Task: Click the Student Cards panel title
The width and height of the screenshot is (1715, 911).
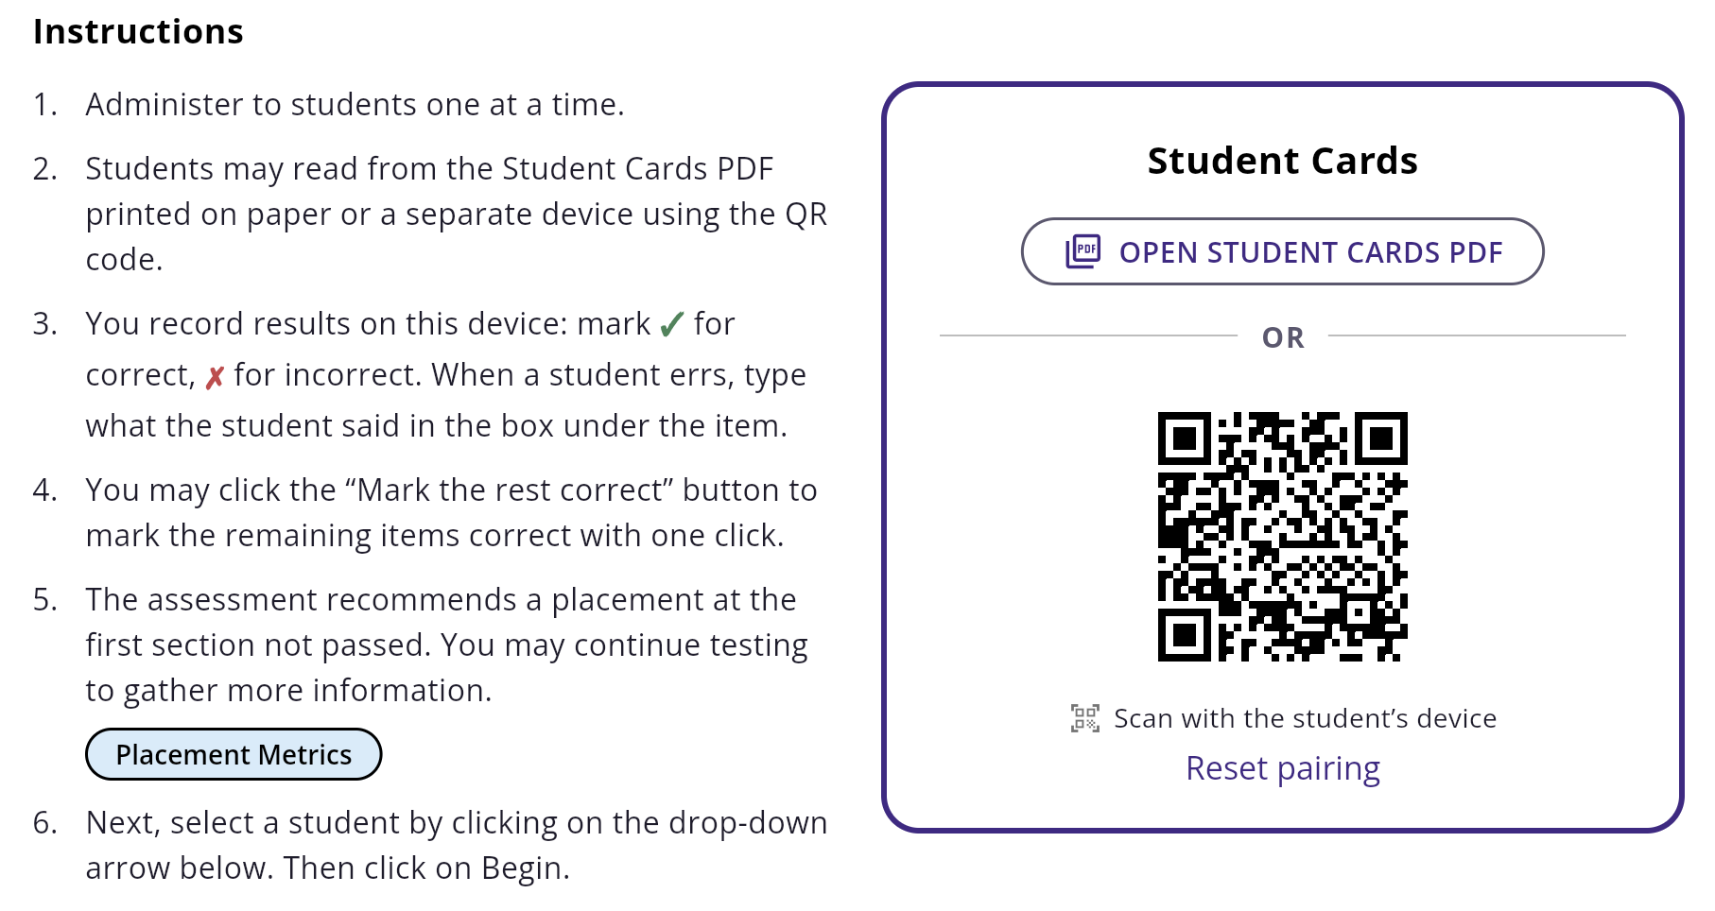Action: [x=1282, y=161]
